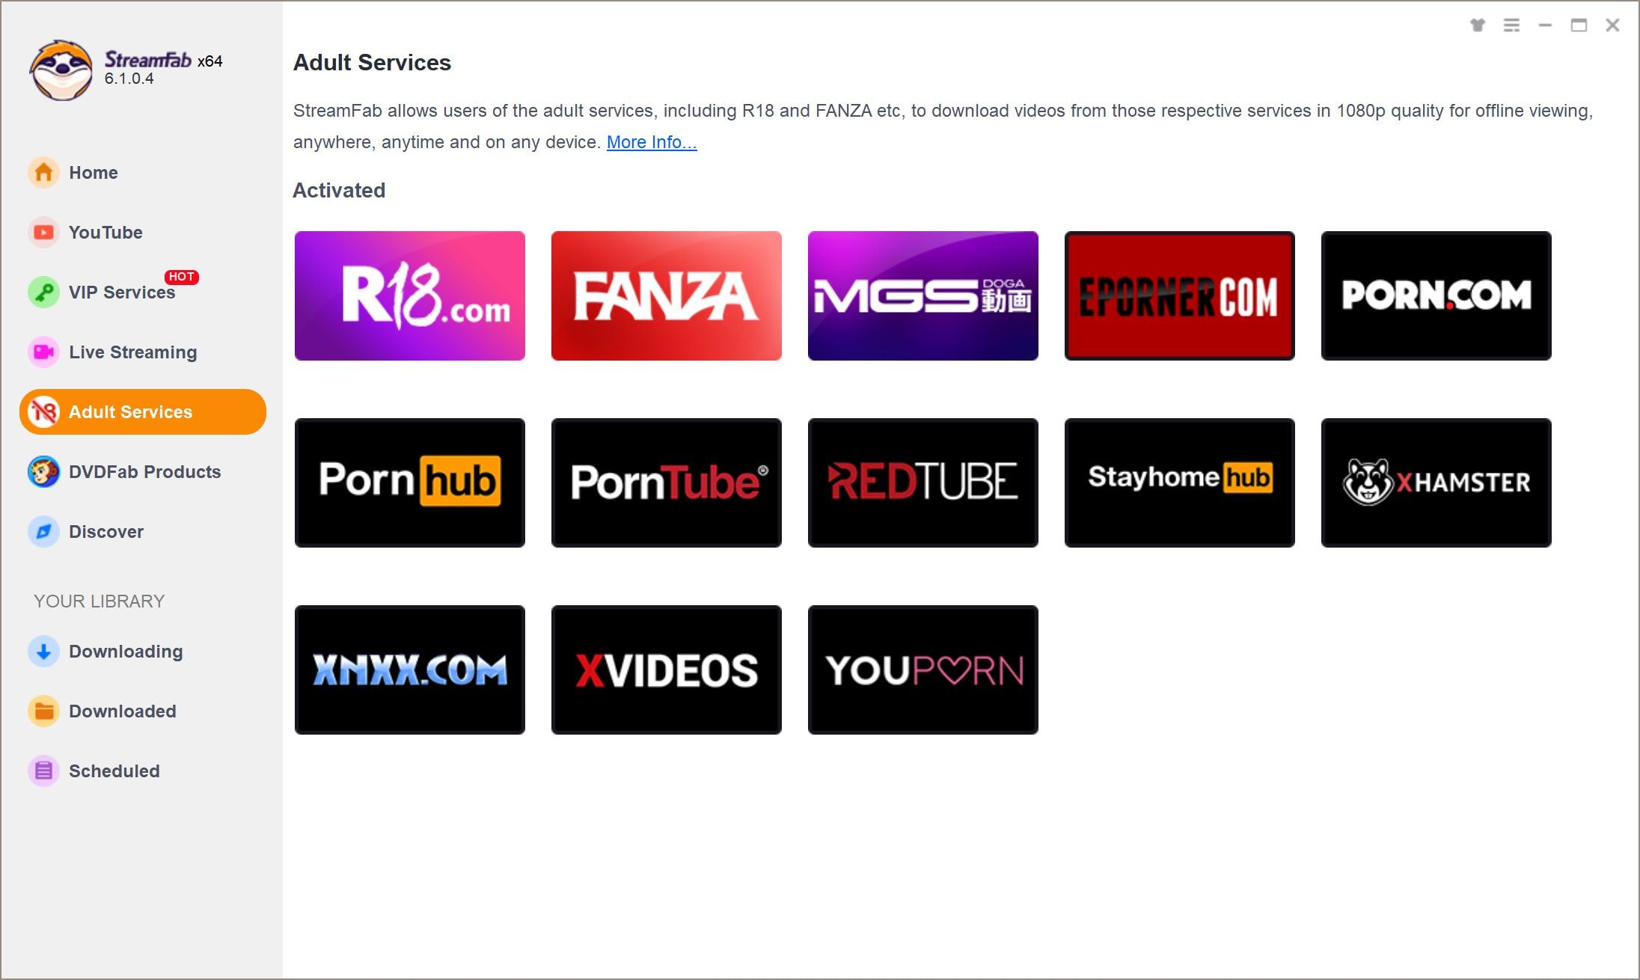Click the R18.com service icon
This screenshot has height=980, width=1640.
tap(411, 295)
